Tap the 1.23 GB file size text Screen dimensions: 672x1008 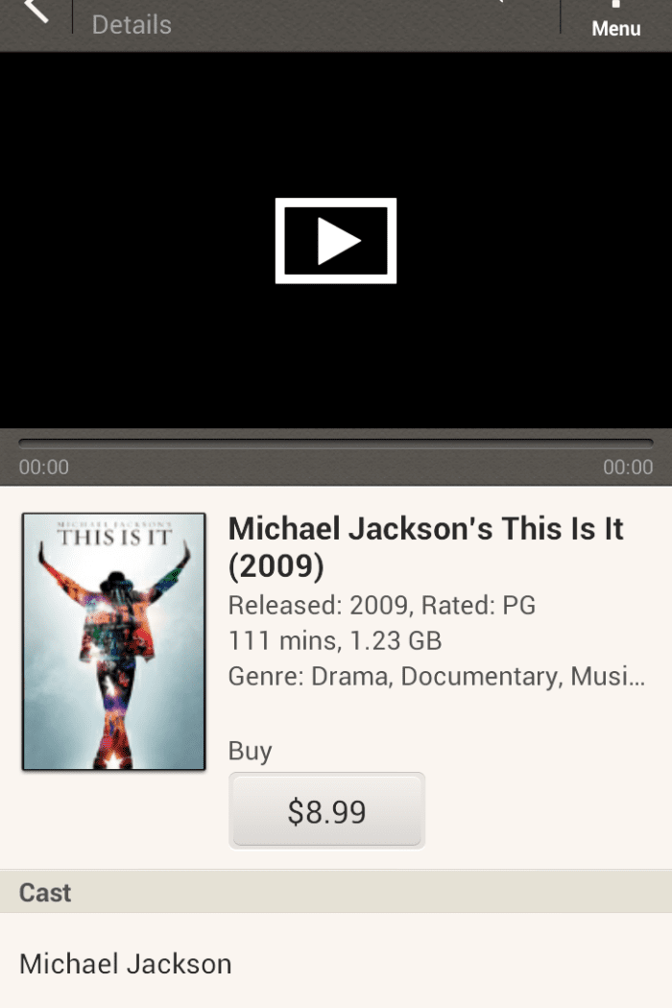tap(396, 641)
